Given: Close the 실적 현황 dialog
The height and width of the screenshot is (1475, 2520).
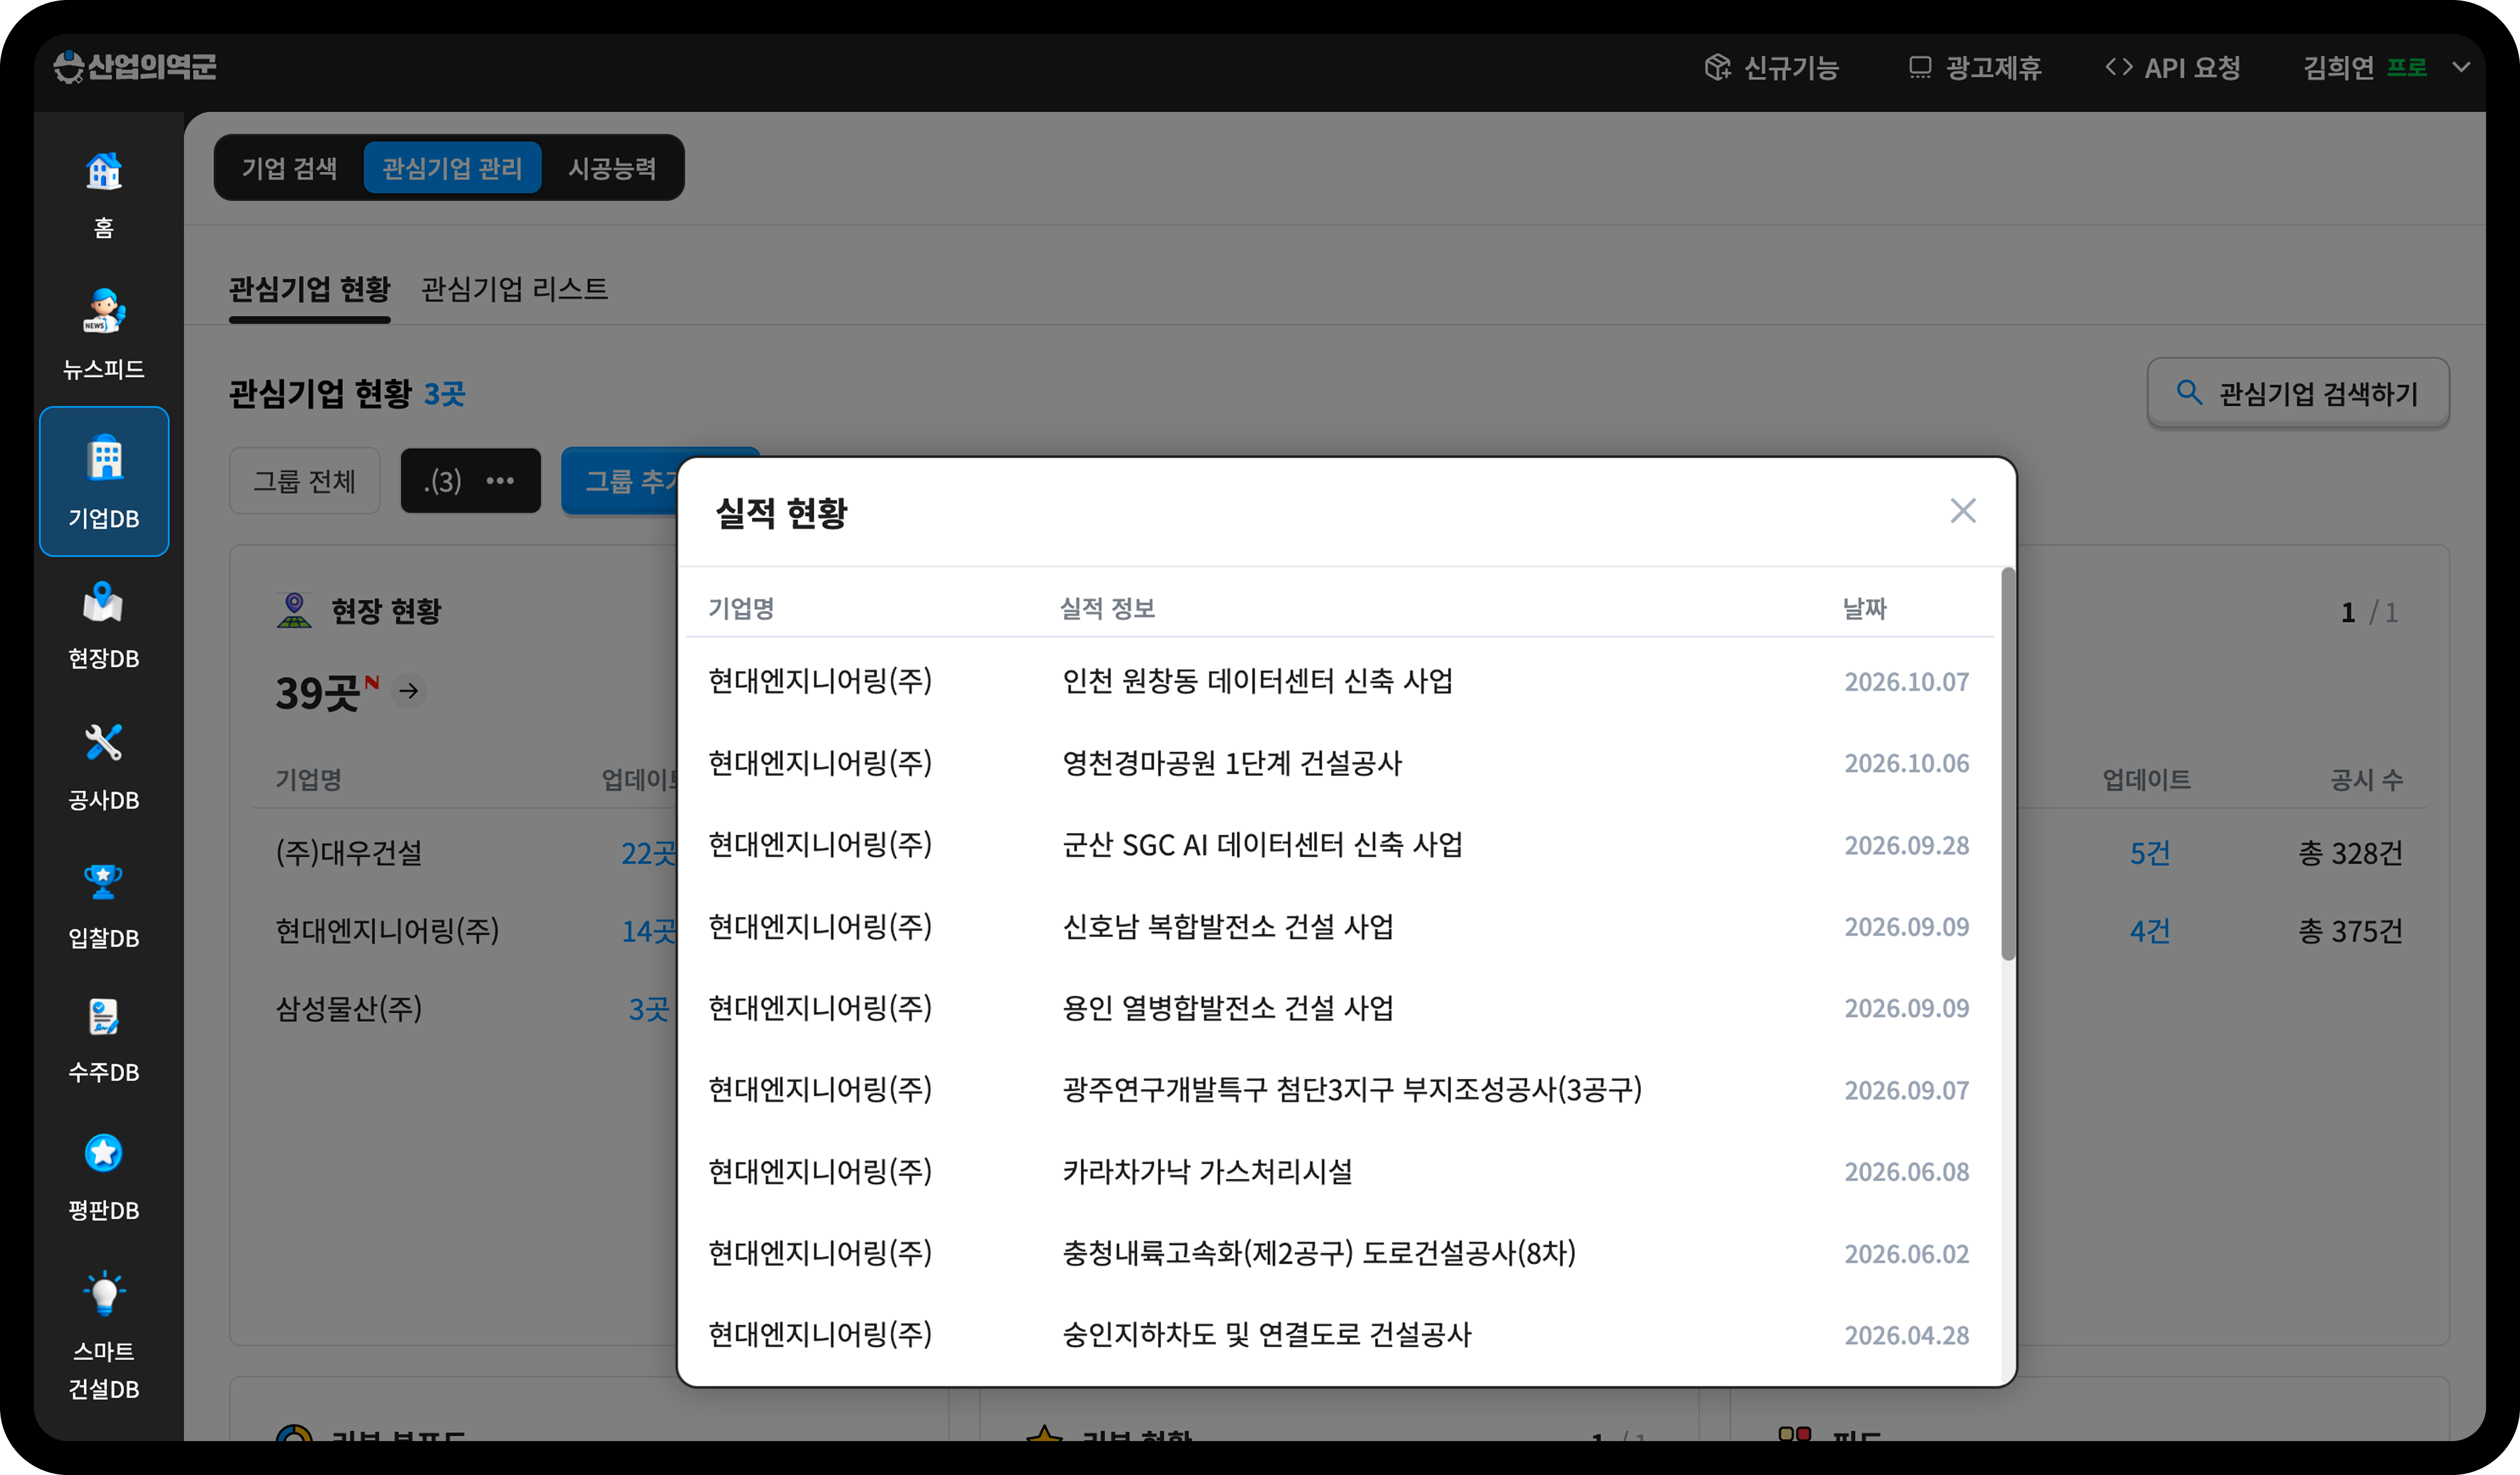Looking at the screenshot, I should [x=1962, y=511].
